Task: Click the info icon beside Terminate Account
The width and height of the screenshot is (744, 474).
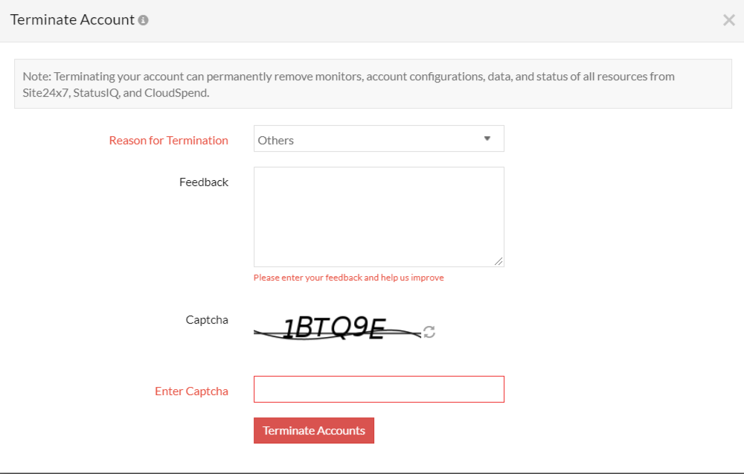Action: pos(144,21)
